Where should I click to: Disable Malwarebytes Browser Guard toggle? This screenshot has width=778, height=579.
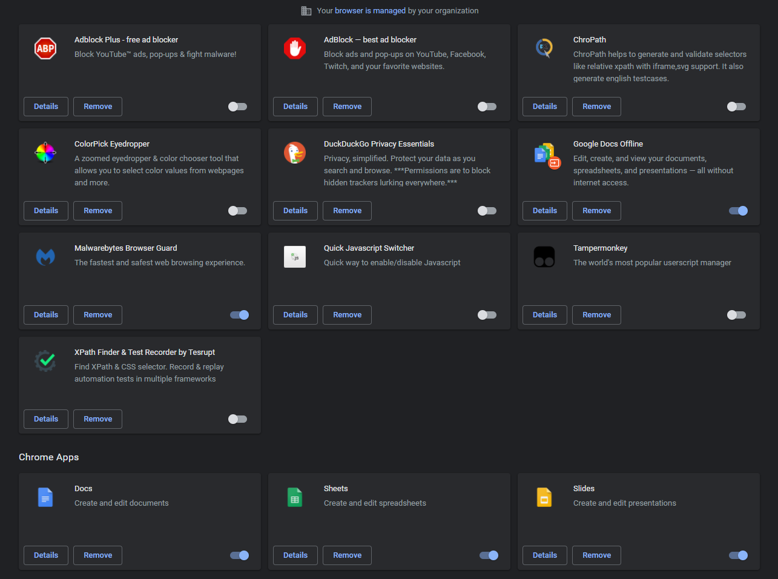point(239,315)
